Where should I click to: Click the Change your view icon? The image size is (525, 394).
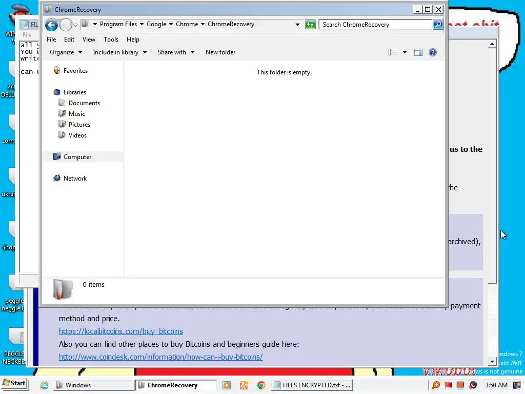coord(392,52)
